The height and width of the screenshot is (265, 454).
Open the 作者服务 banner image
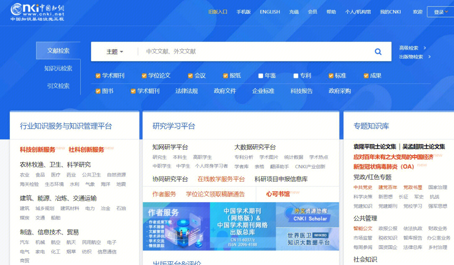pos(176,226)
